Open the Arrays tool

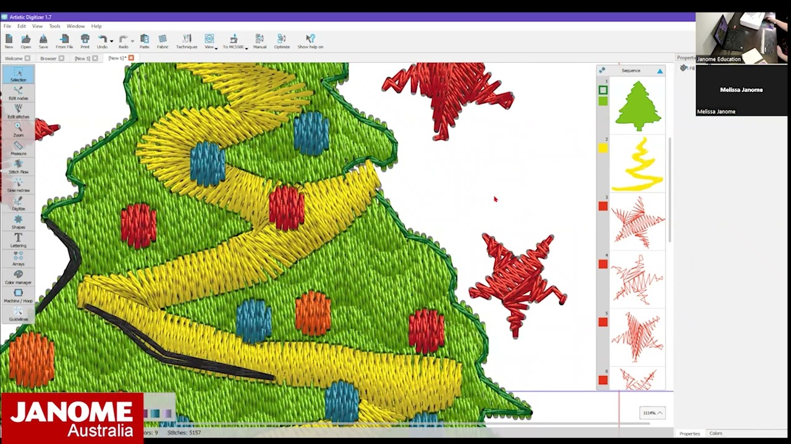[x=18, y=259]
